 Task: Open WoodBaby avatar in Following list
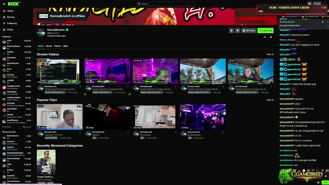click(x=4, y=92)
